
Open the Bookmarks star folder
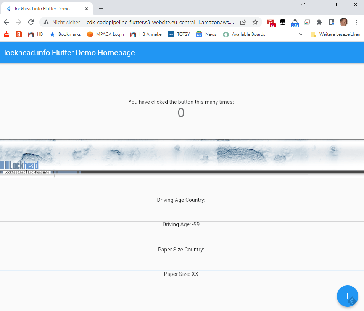coord(65,34)
